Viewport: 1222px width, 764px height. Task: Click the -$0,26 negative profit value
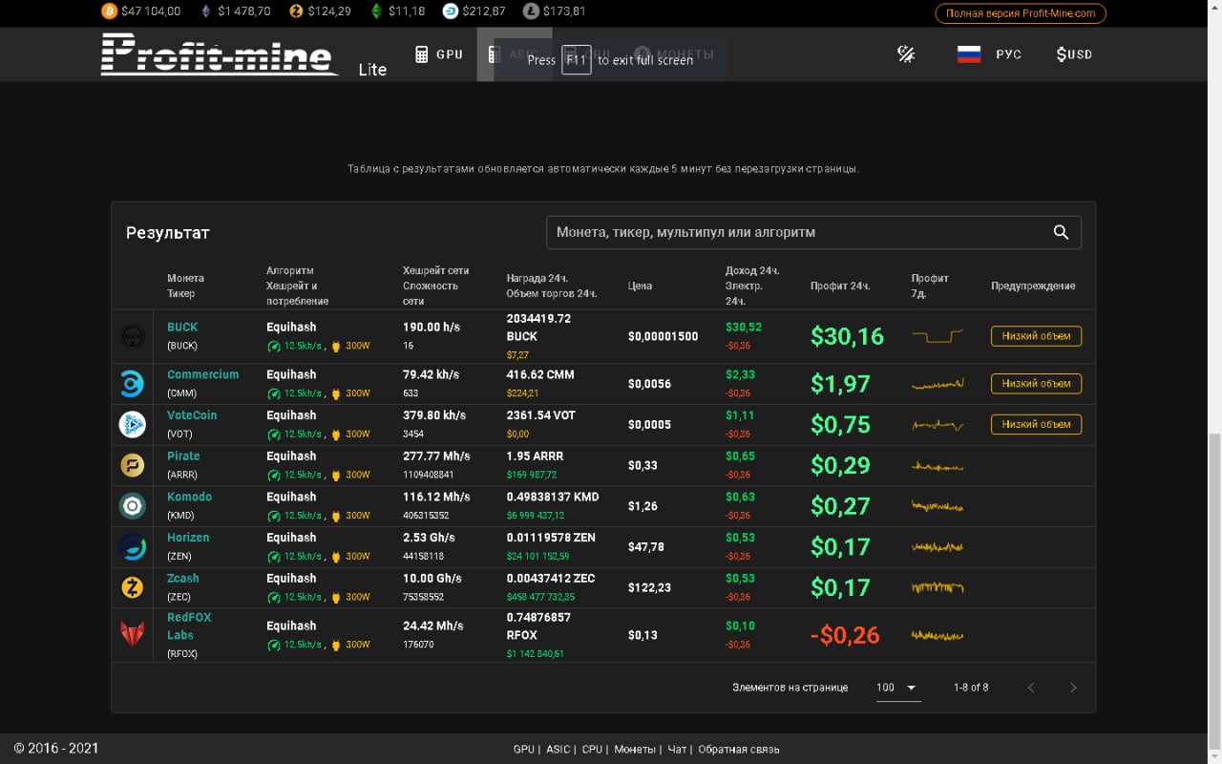[x=845, y=635]
